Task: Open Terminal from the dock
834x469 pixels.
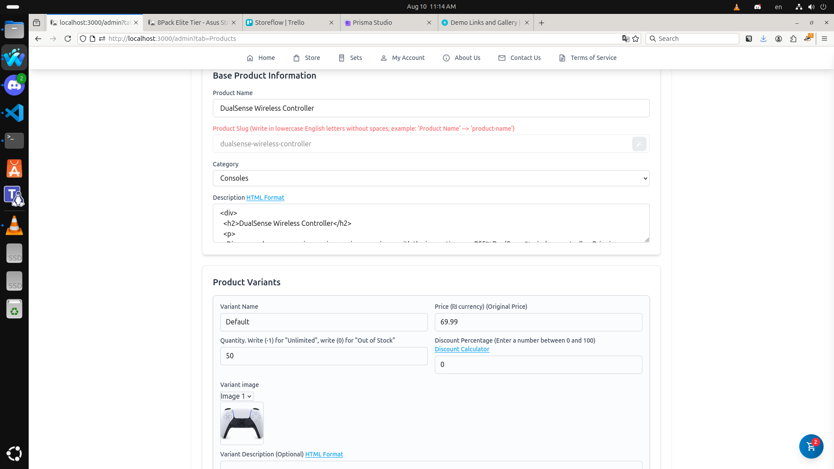Action: coord(14,141)
